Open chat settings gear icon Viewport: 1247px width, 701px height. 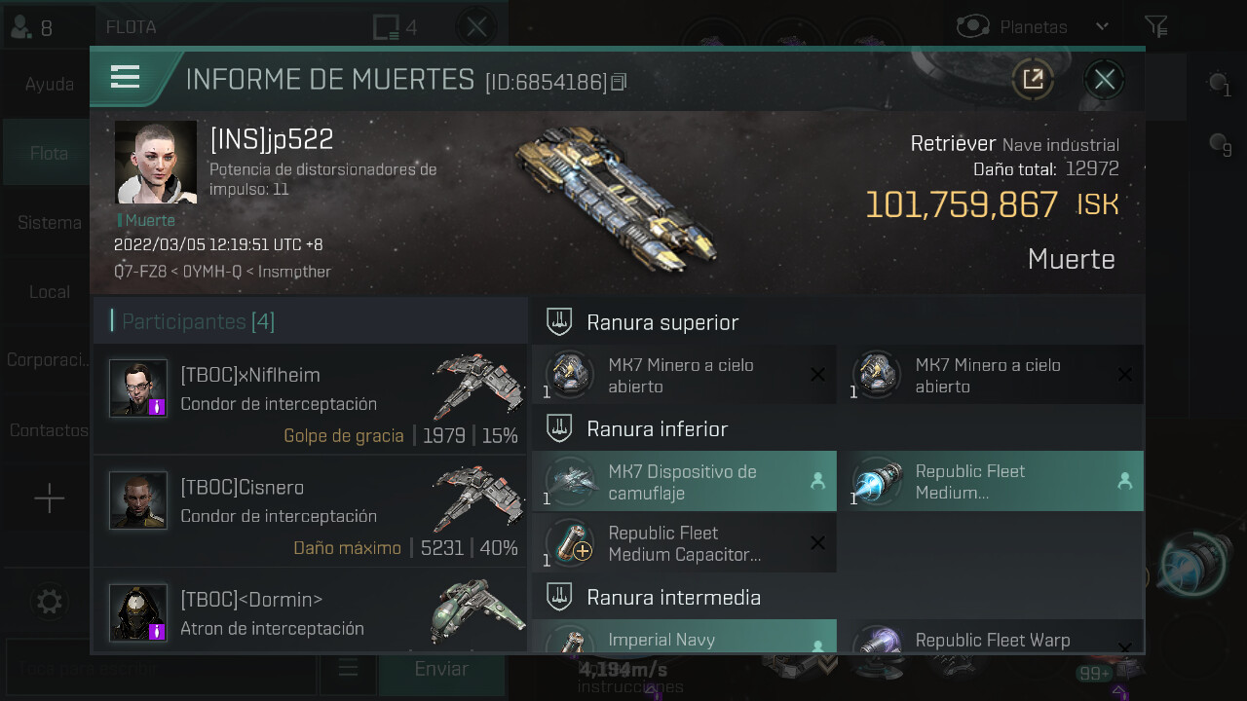[x=49, y=602]
